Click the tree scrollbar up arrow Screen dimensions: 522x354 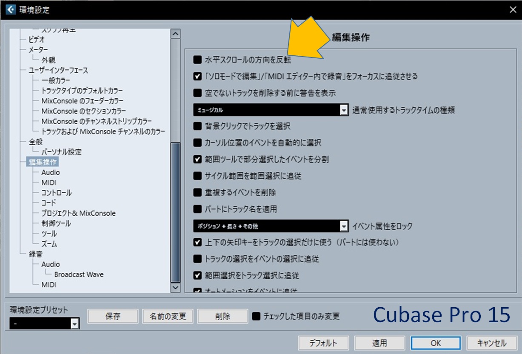(x=175, y=34)
